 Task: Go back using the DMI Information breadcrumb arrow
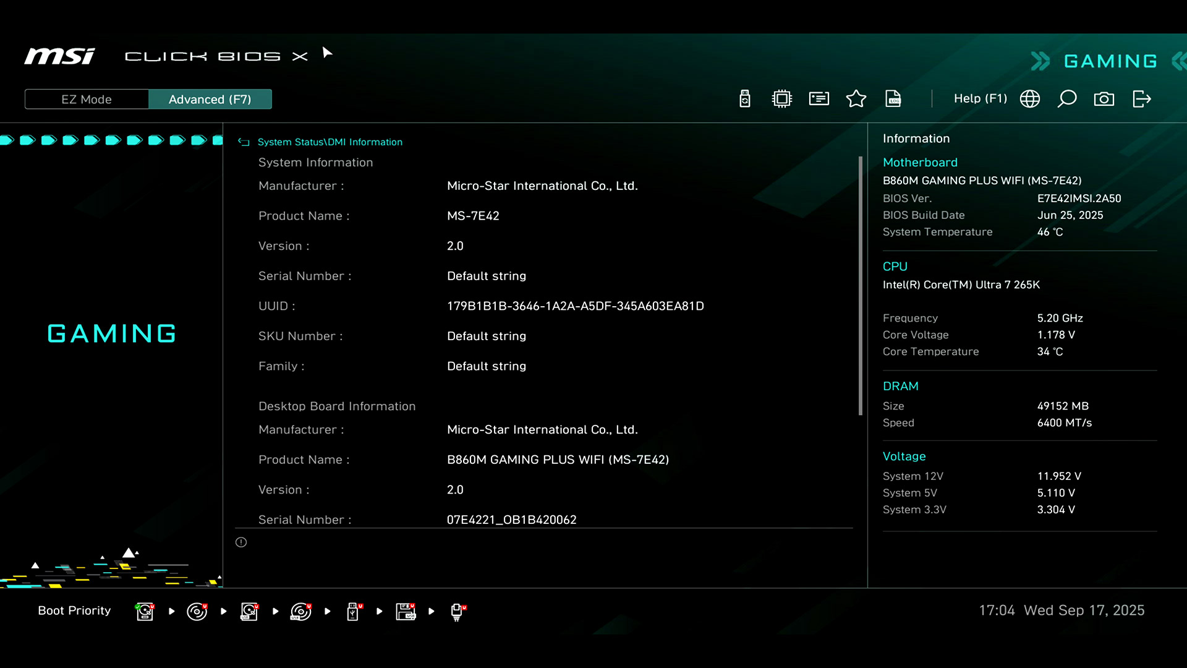(x=244, y=142)
